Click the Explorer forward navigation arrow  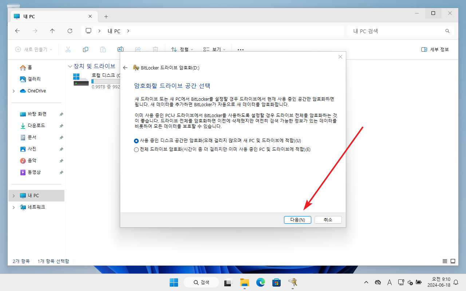click(x=35, y=31)
